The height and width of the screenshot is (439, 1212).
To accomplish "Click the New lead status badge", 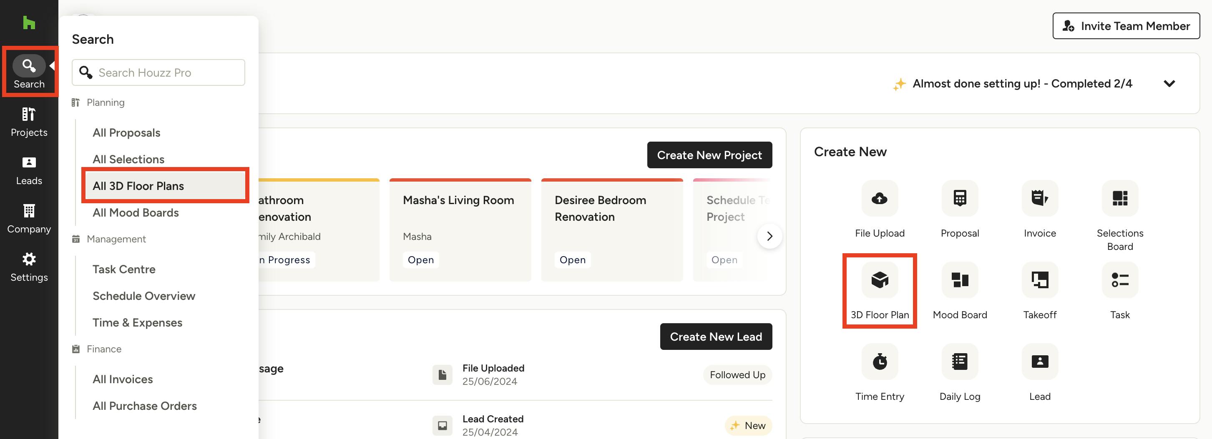I will [748, 425].
